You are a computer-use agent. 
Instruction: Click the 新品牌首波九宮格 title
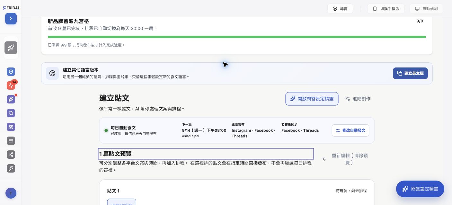click(x=68, y=21)
